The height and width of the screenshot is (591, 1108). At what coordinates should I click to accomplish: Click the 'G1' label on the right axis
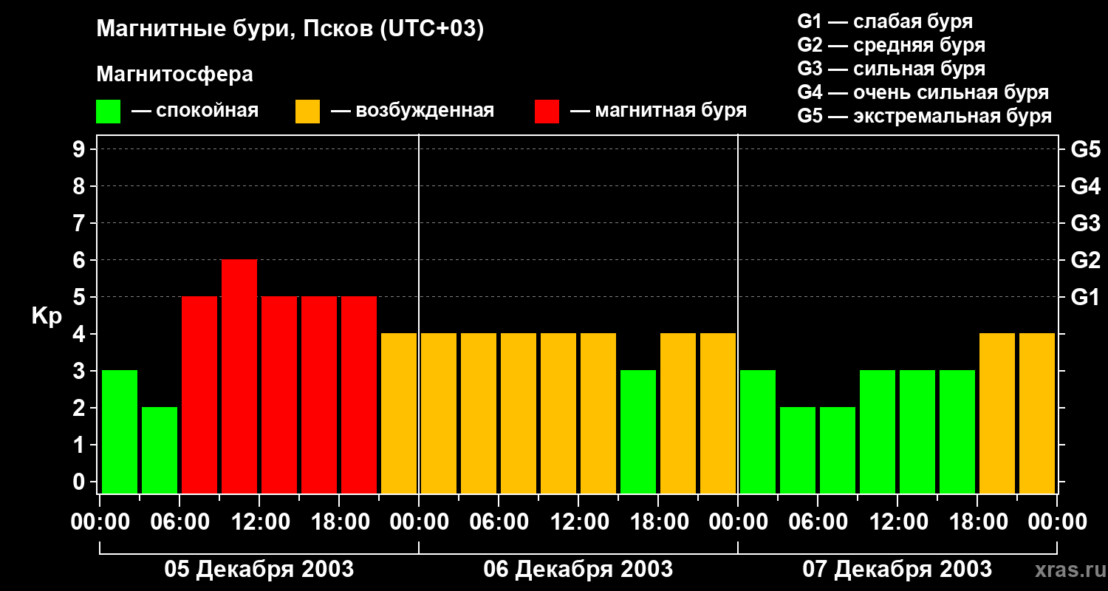coord(1085,297)
